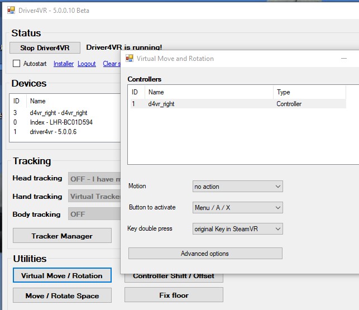Select device row Index - LHR-BC01D594
The height and width of the screenshot is (310, 359).
[x=65, y=122]
